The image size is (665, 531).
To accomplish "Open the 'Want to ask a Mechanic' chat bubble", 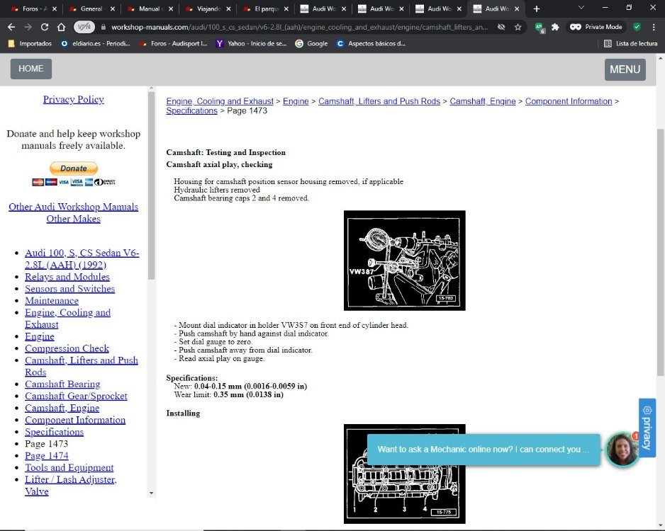I will click(x=484, y=450).
